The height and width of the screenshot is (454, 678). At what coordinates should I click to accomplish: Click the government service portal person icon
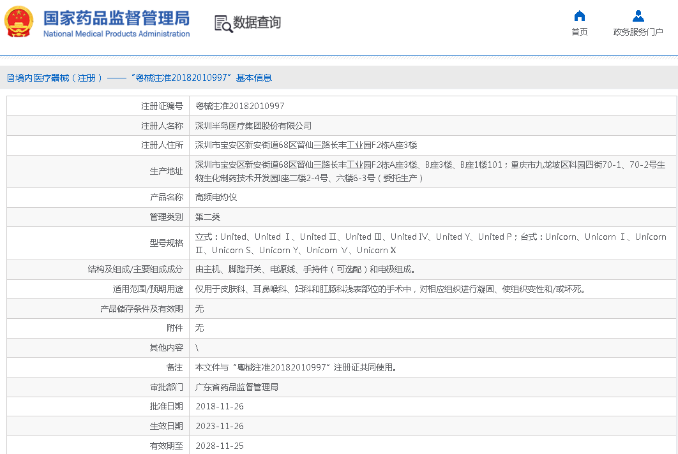tap(638, 16)
